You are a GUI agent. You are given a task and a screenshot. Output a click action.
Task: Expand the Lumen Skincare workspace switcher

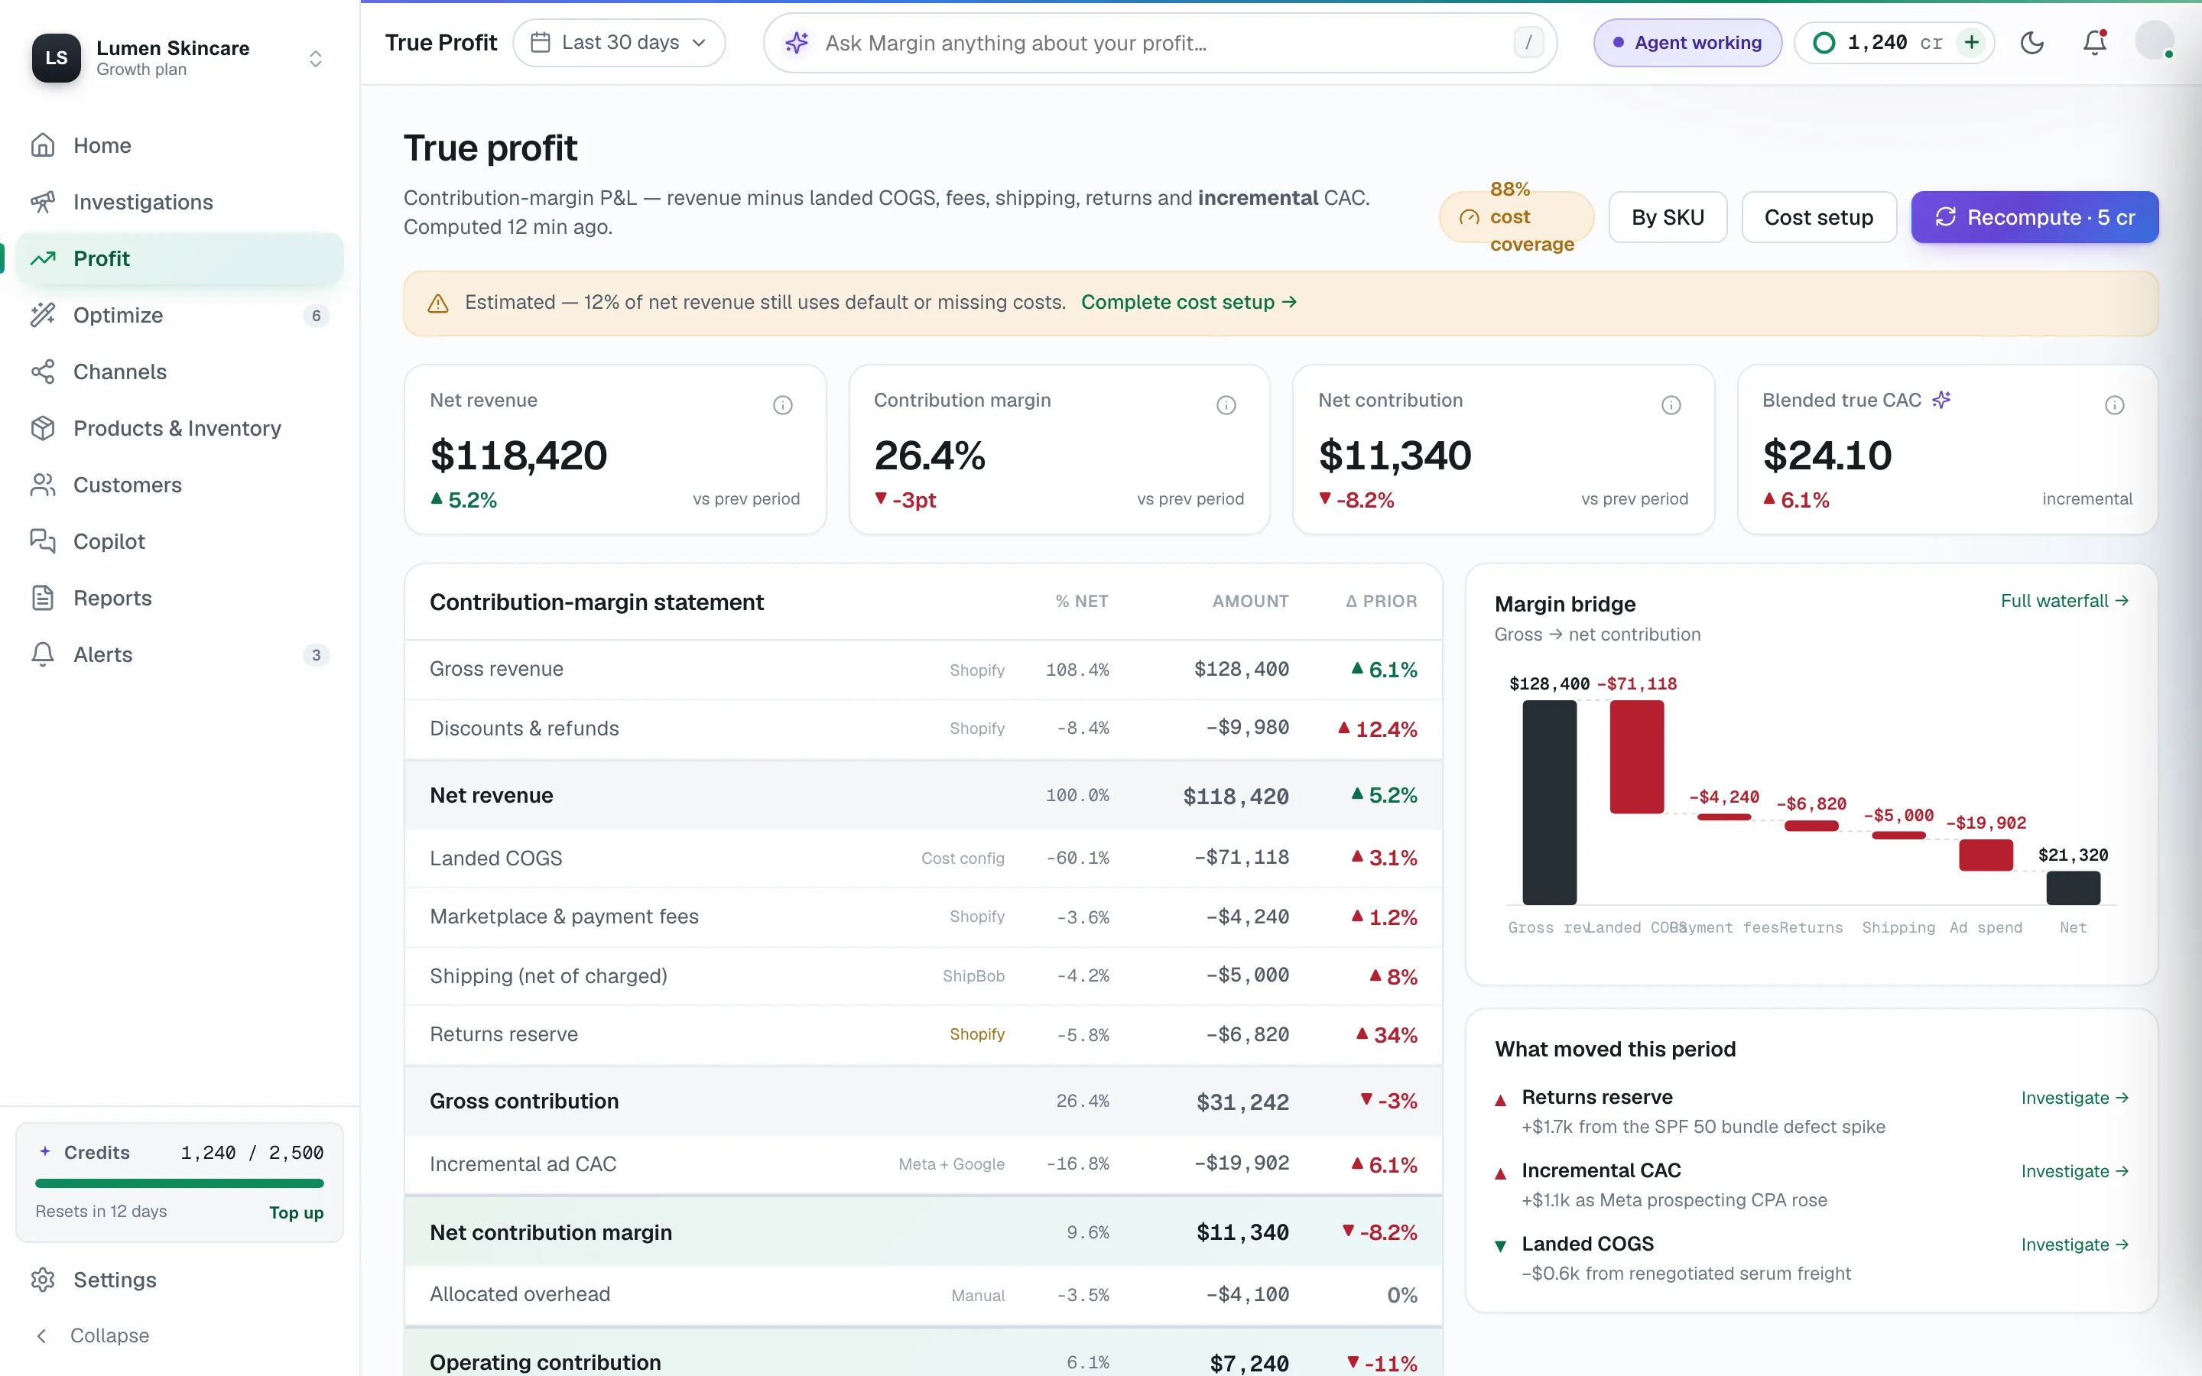pyautogui.click(x=315, y=58)
